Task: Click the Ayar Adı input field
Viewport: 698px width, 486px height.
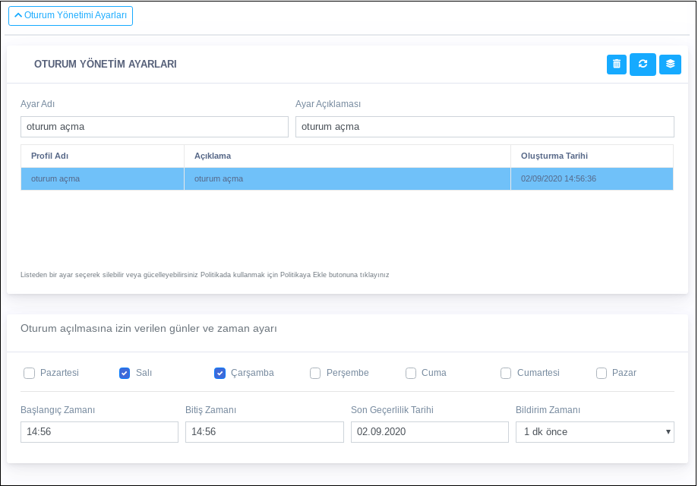Action: point(154,127)
